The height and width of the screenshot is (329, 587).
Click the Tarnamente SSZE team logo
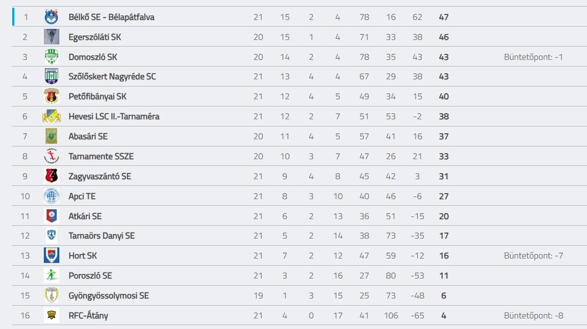pyautogui.click(x=51, y=156)
